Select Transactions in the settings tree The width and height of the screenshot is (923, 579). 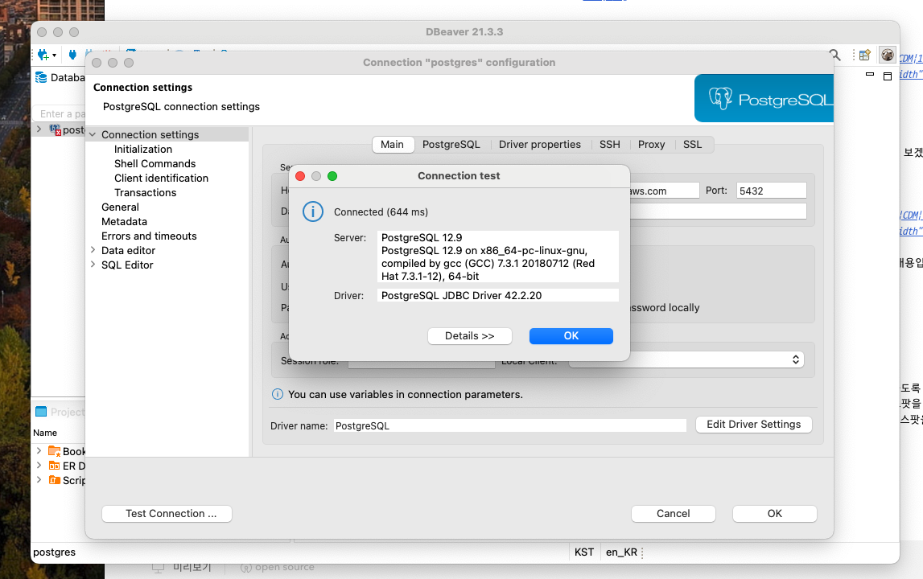click(x=146, y=192)
